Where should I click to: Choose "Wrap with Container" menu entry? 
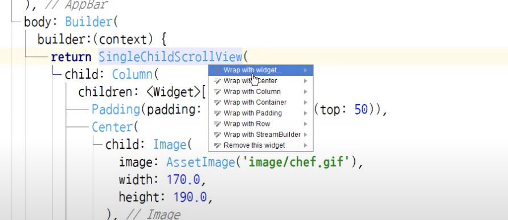(260, 102)
